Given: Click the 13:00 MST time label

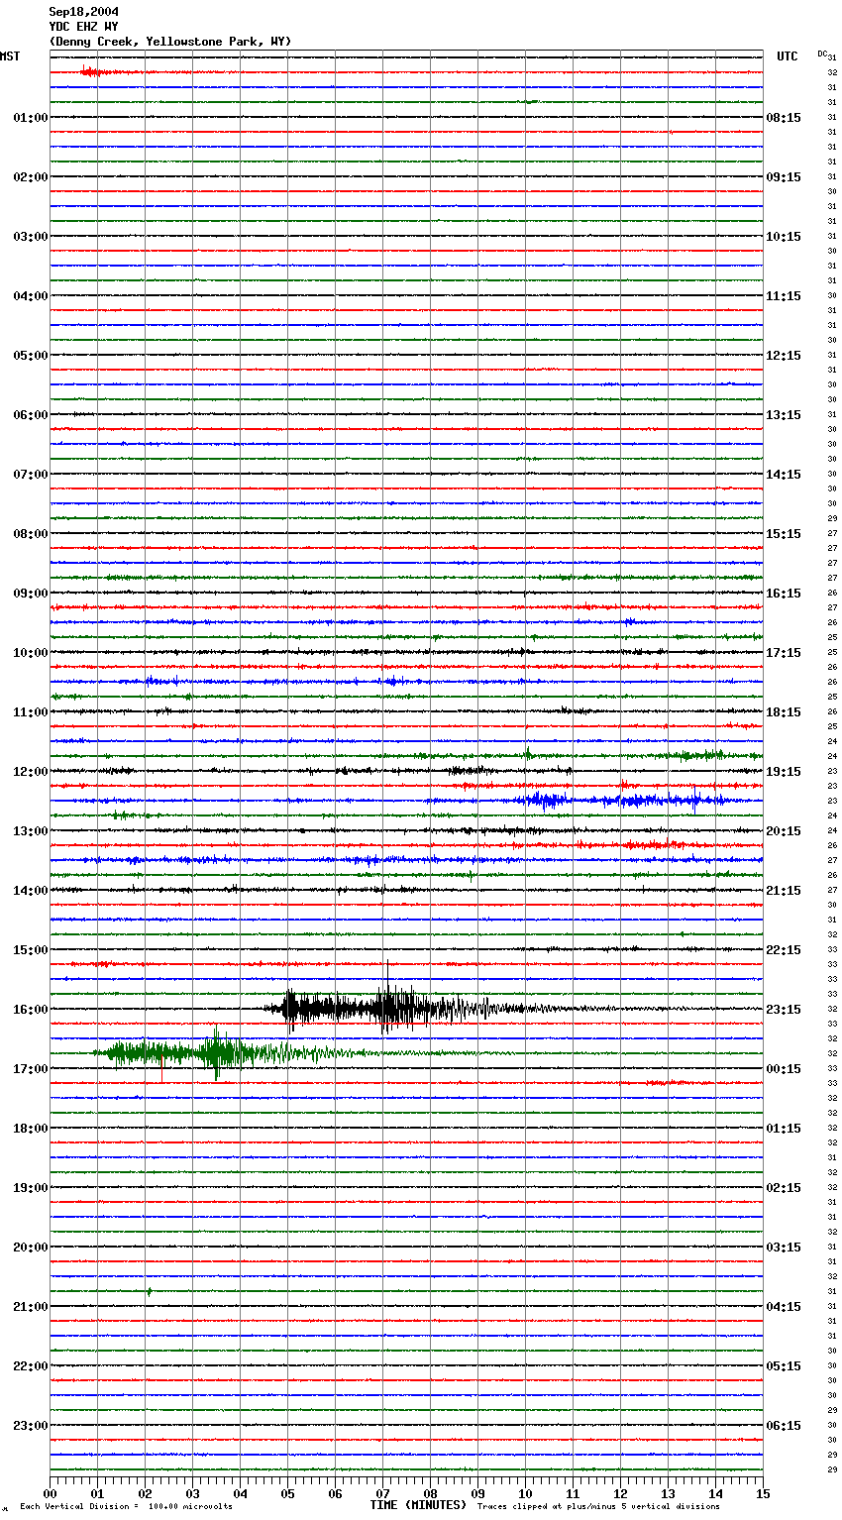Looking at the screenshot, I should point(30,831).
